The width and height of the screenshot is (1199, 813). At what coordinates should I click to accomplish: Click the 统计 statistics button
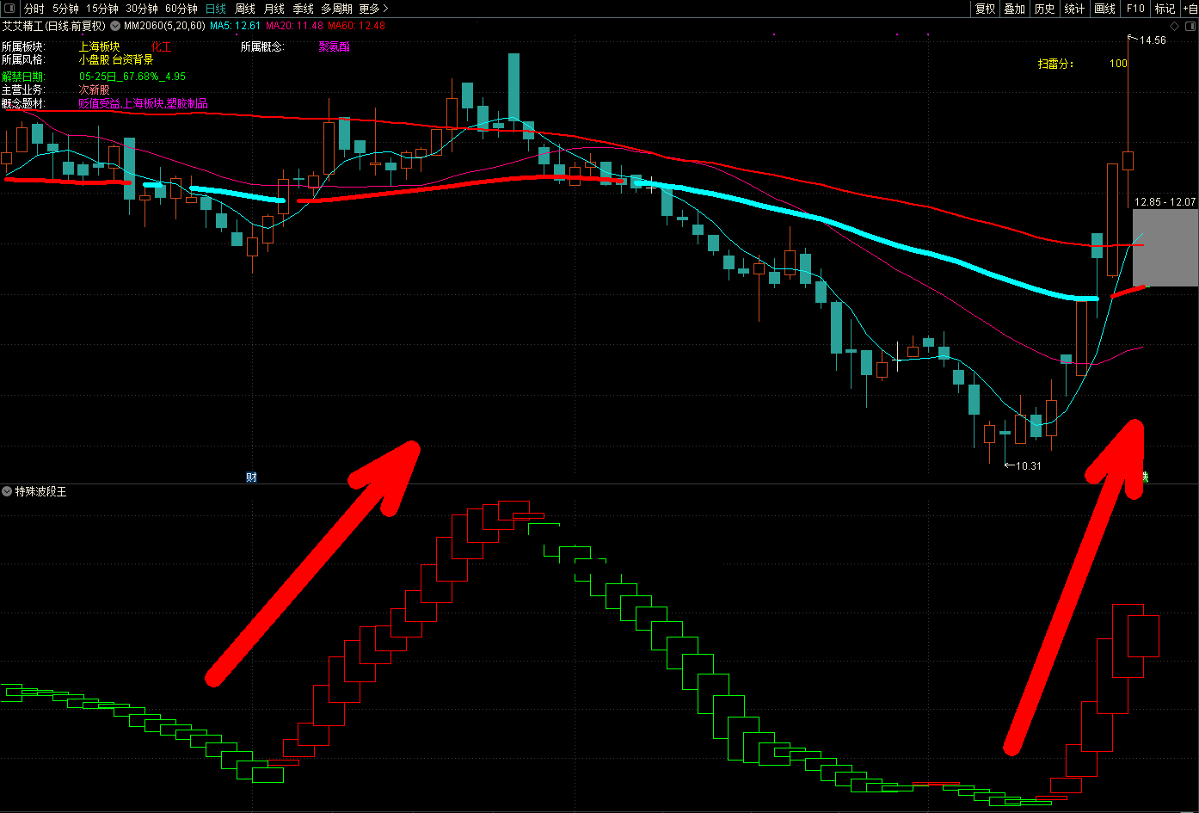pos(1074,9)
